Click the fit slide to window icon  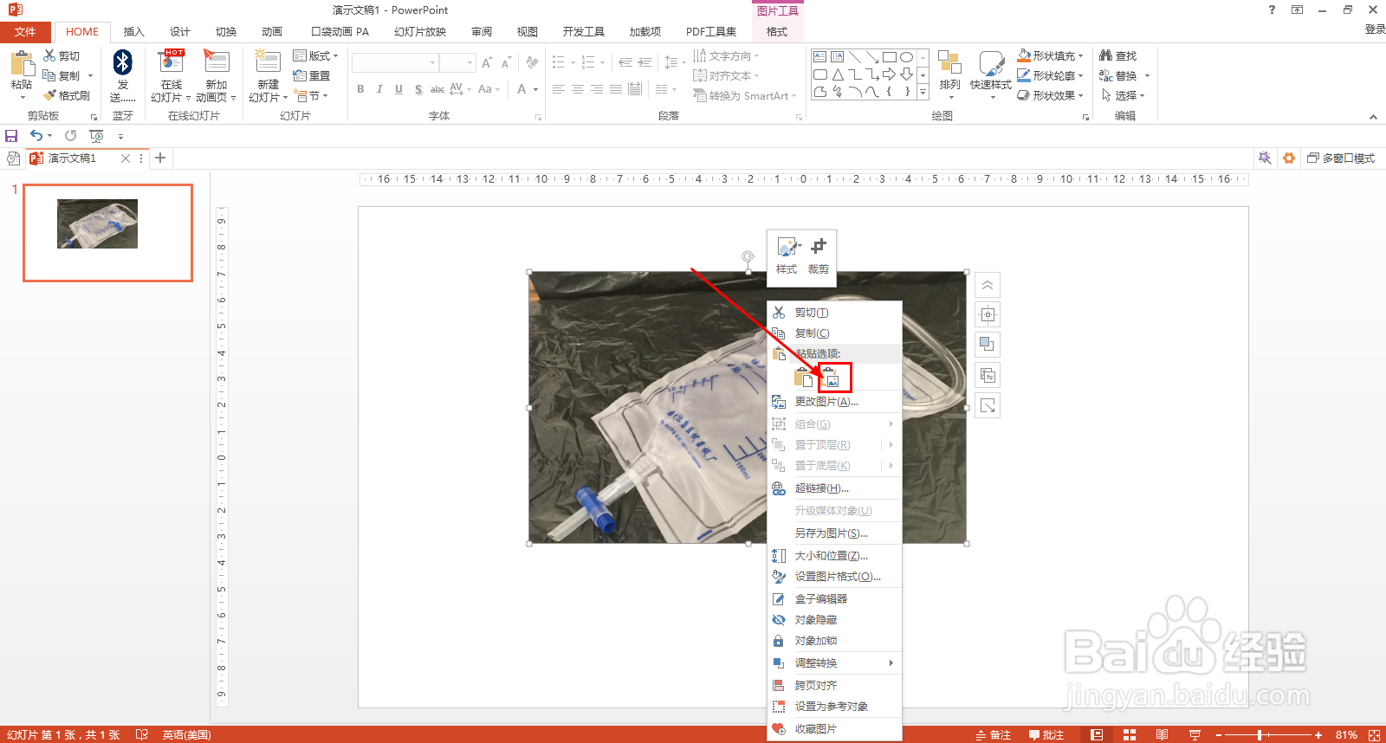click(1374, 735)
